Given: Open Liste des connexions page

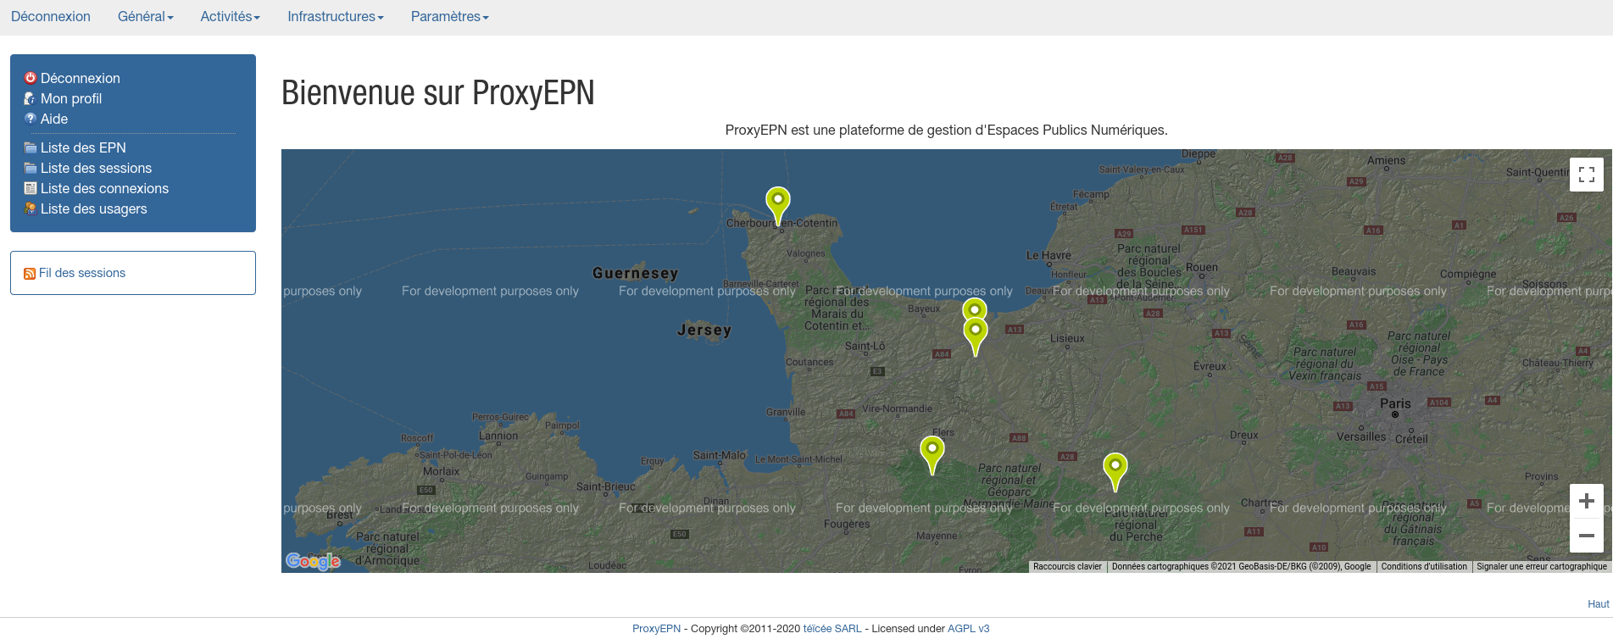Looking at the screenshot, I should point(104,188).
